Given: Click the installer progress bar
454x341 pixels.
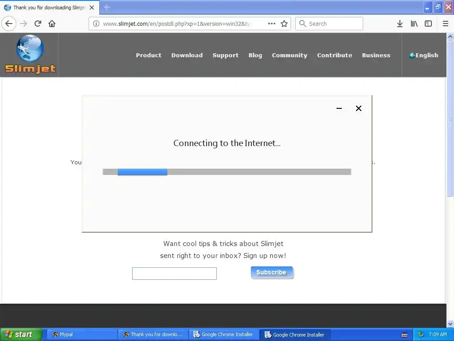Looking at the screenshot, I should 227,172.
